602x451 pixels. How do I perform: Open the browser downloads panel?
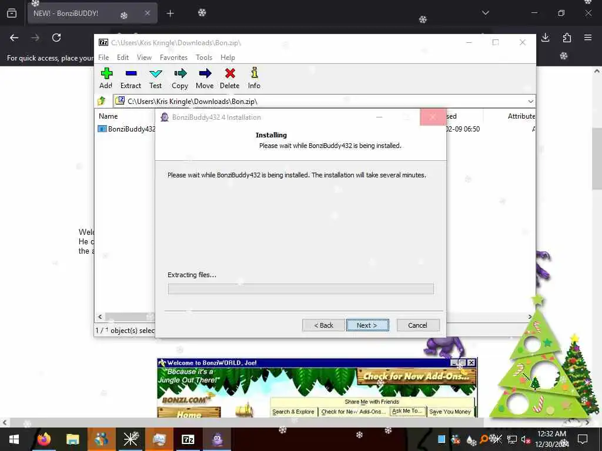click(545, 38)
